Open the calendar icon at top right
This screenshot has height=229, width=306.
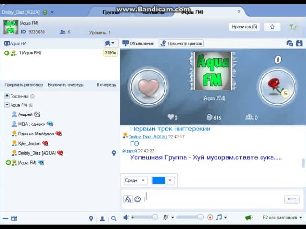(299, 43)
